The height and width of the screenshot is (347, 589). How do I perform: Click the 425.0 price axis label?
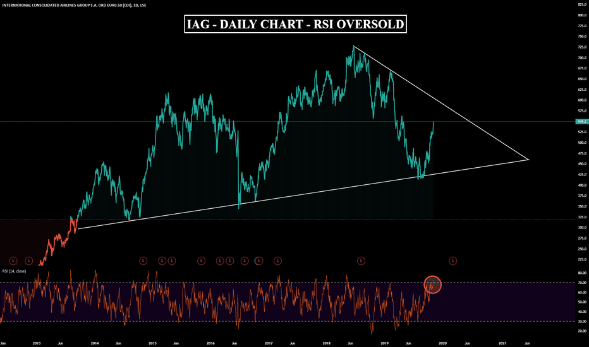point(582,174)
